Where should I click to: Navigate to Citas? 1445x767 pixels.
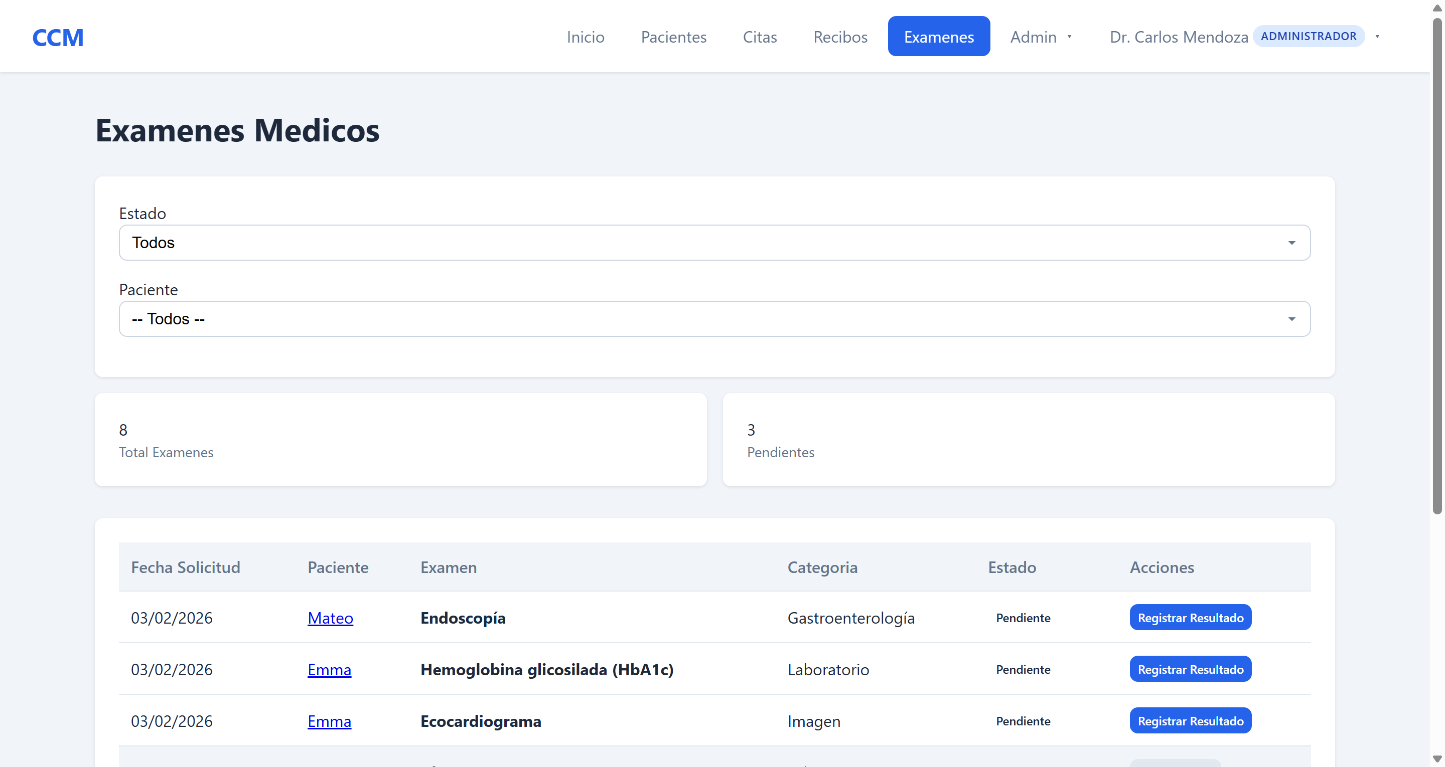(760, 37)
